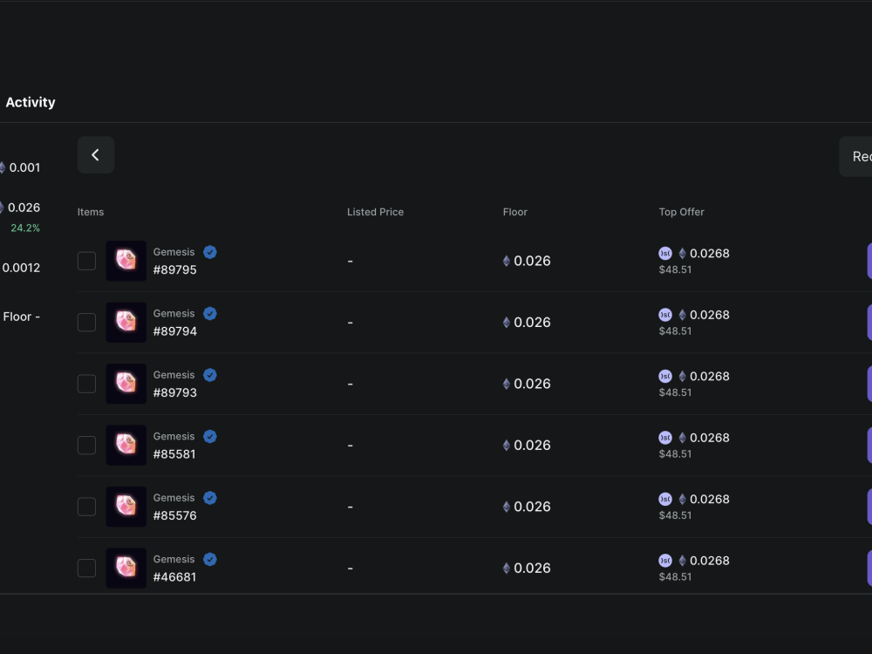The image size is (872, 654).
Task: Open the thumbnail image of Gemesis #89794
Action: tap(126, 322)
